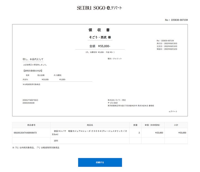
Task: Click product number 0010013047446890​8473
Action: pyautogui.click(x=25, y=133)
